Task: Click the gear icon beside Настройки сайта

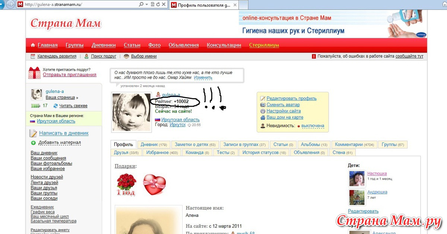Action: point(263,111)
